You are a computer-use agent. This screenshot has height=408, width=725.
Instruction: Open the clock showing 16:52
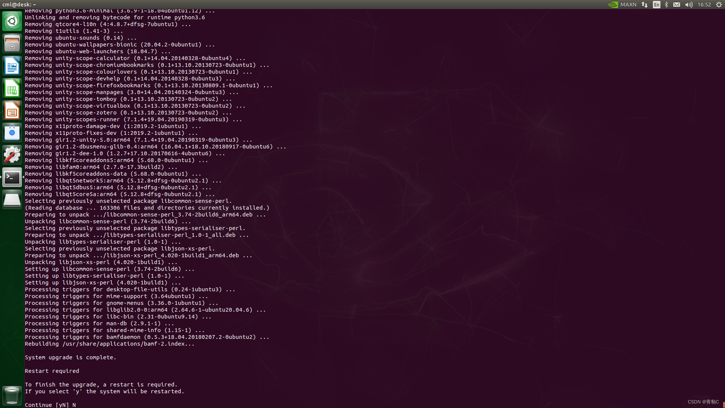704,5
